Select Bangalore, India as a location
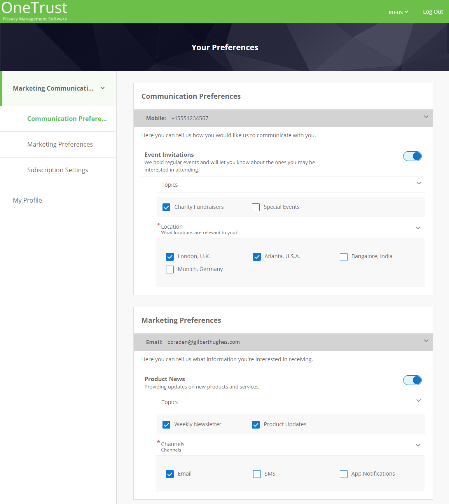Image resolution: width=449 pixels, height=504 pixels. (343, 257)
